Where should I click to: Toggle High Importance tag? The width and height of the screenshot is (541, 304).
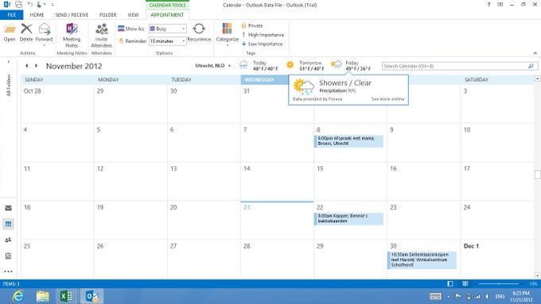coord(263,35)
